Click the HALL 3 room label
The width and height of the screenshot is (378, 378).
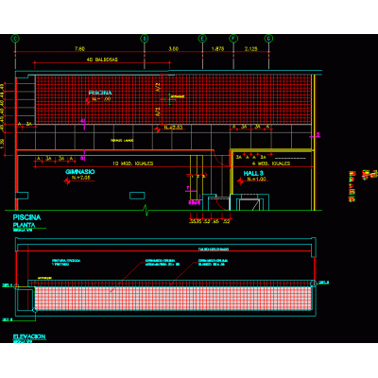253,173
